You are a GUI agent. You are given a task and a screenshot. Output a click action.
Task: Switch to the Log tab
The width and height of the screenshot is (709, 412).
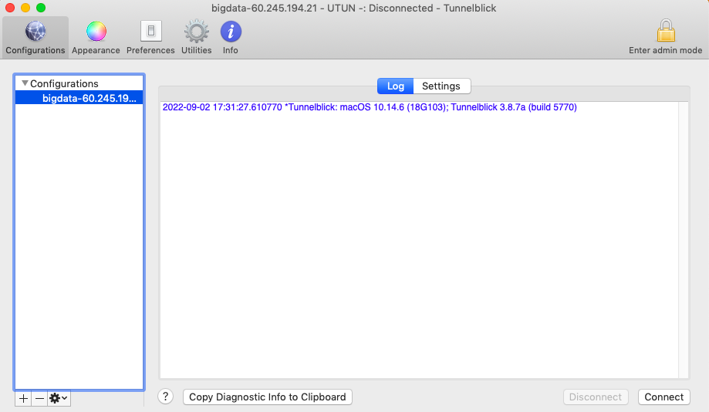coord(395,86)
